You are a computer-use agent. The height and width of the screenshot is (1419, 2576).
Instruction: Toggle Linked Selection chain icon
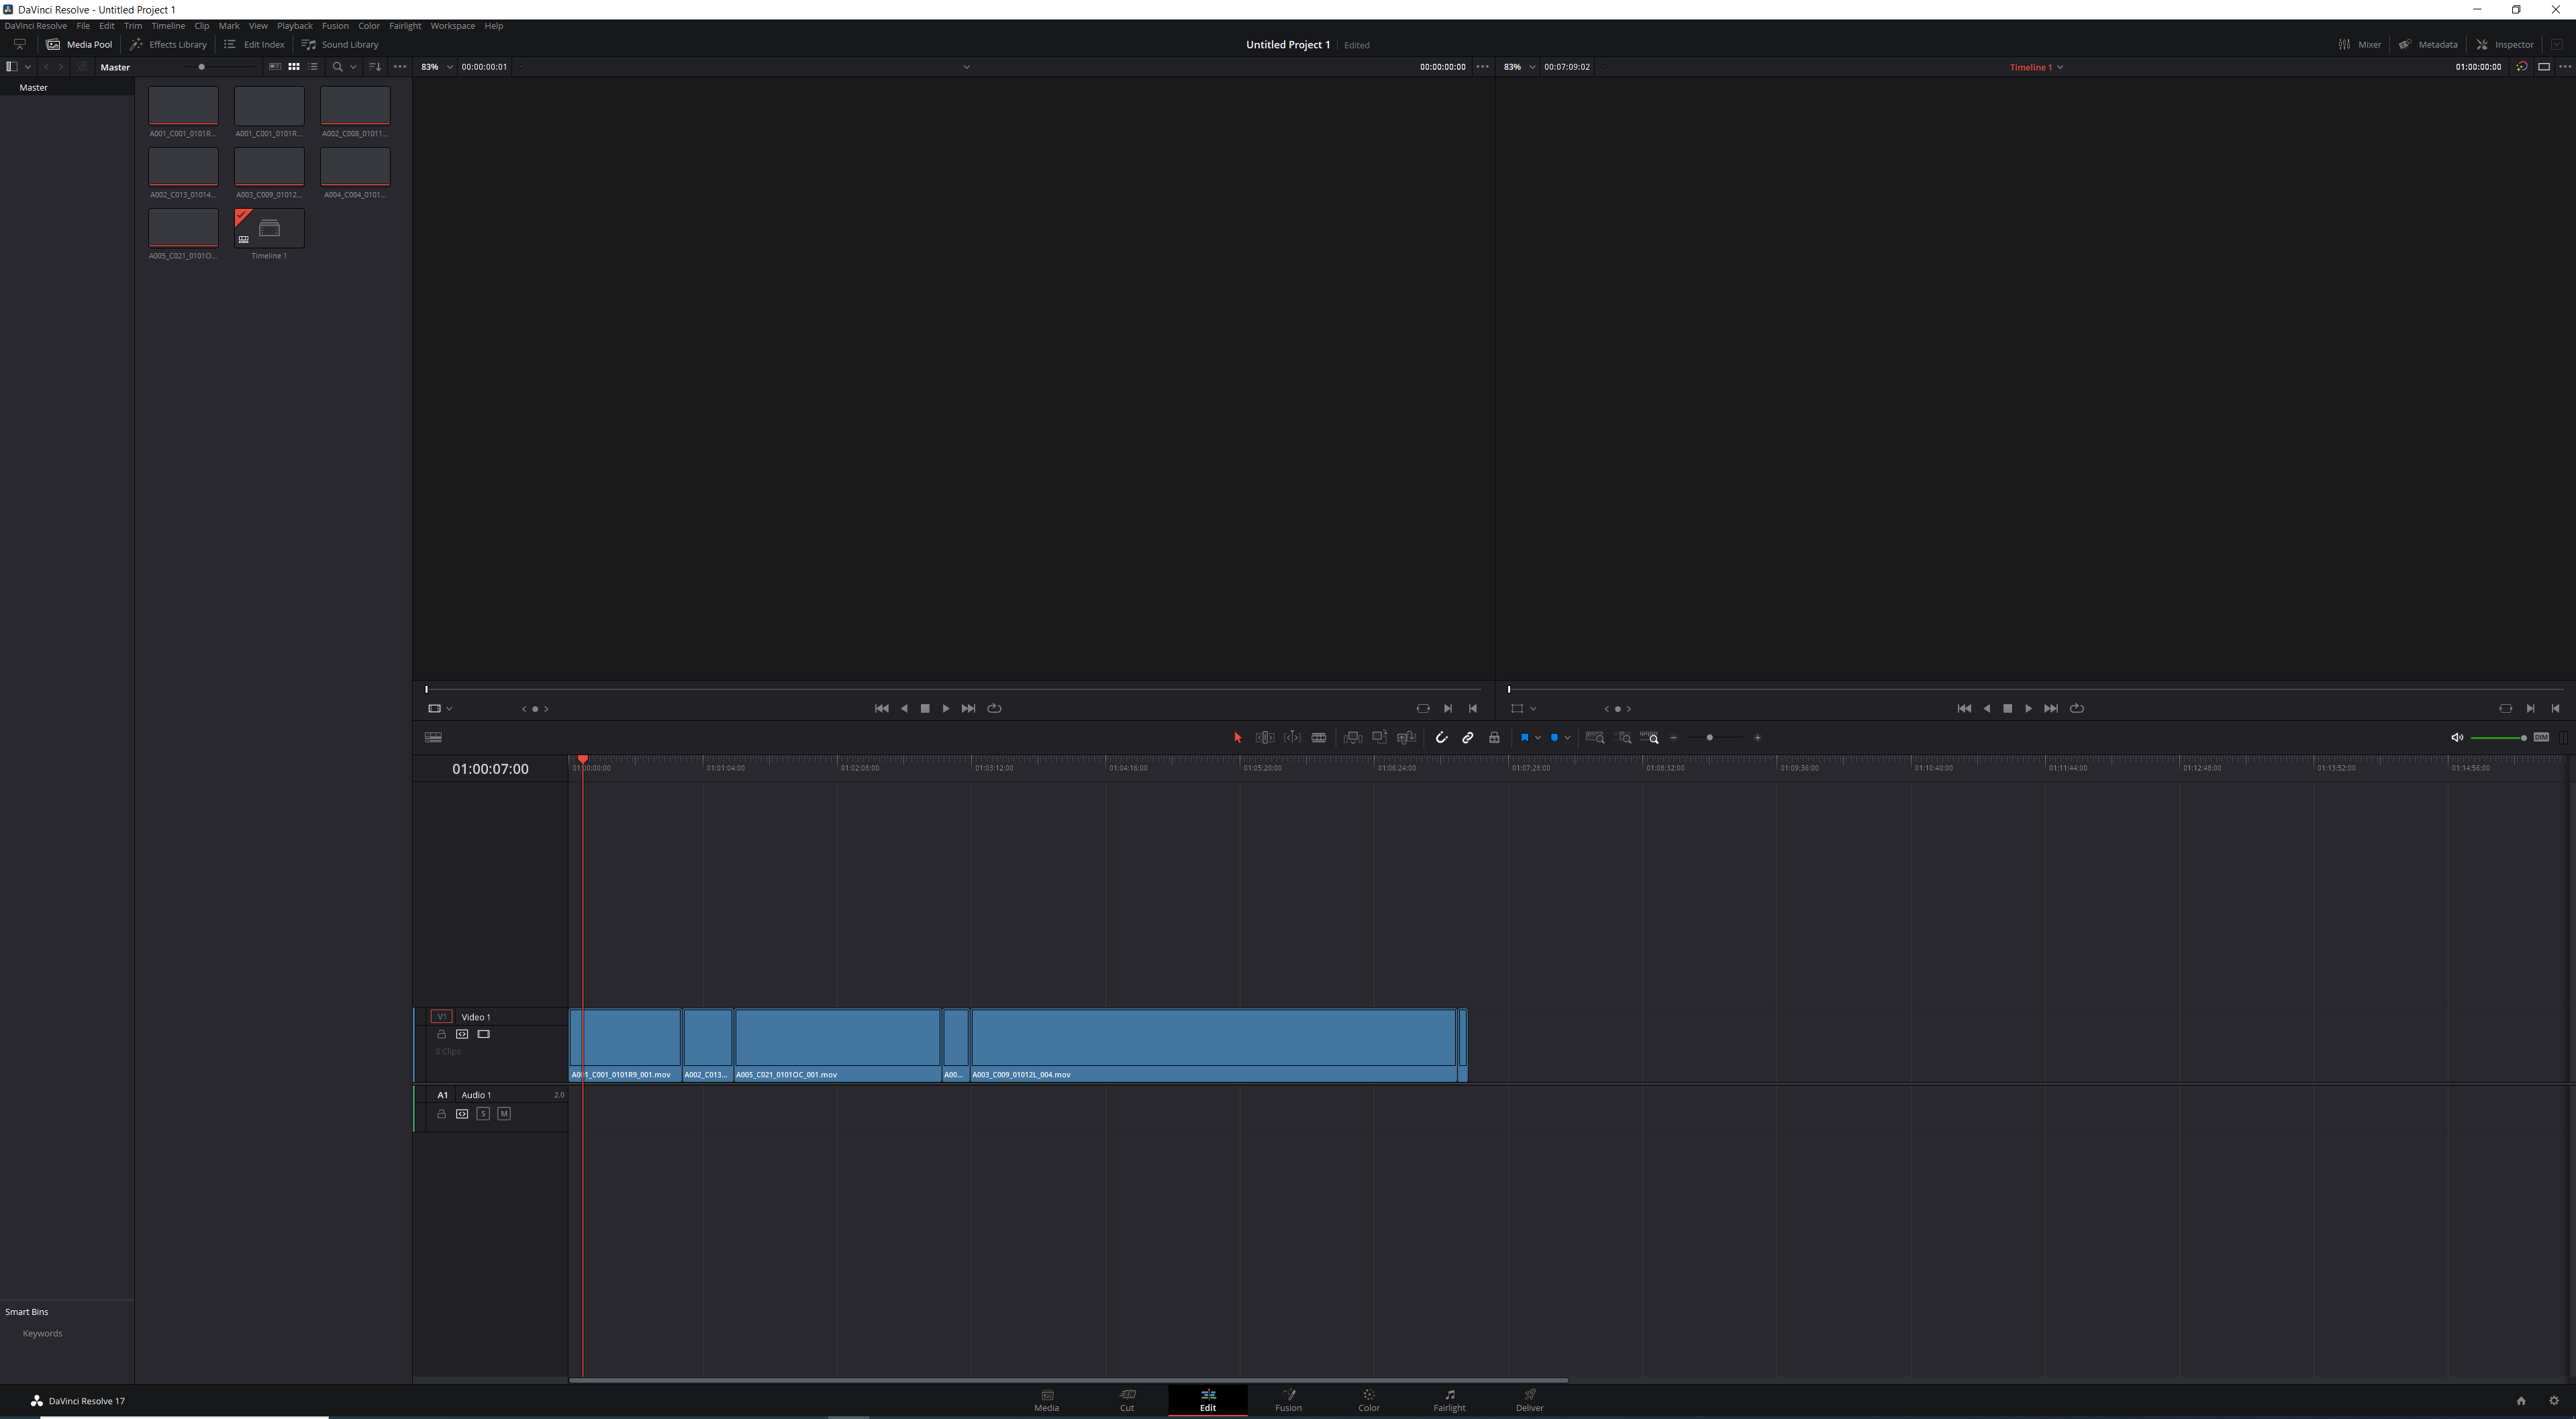click(x=1468, y=738)
